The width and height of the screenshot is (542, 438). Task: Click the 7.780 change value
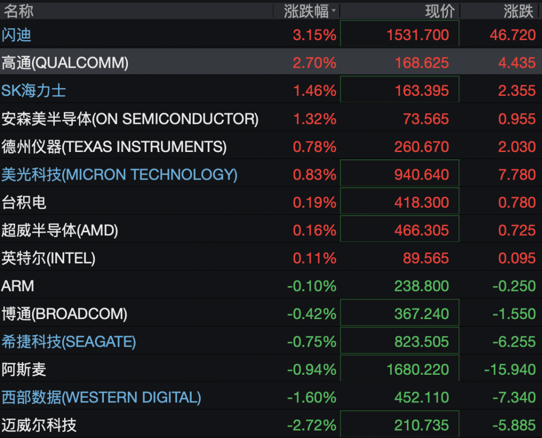click(x=517, y=175)
